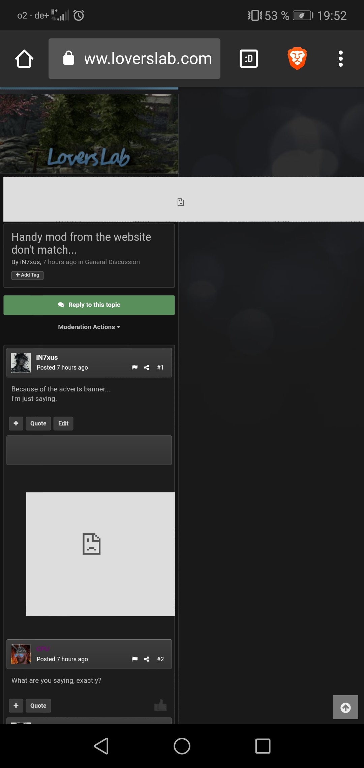Share post #1 with the share icon
The height and width of the screenshot is (768, 364).
[x=147, y=367]
